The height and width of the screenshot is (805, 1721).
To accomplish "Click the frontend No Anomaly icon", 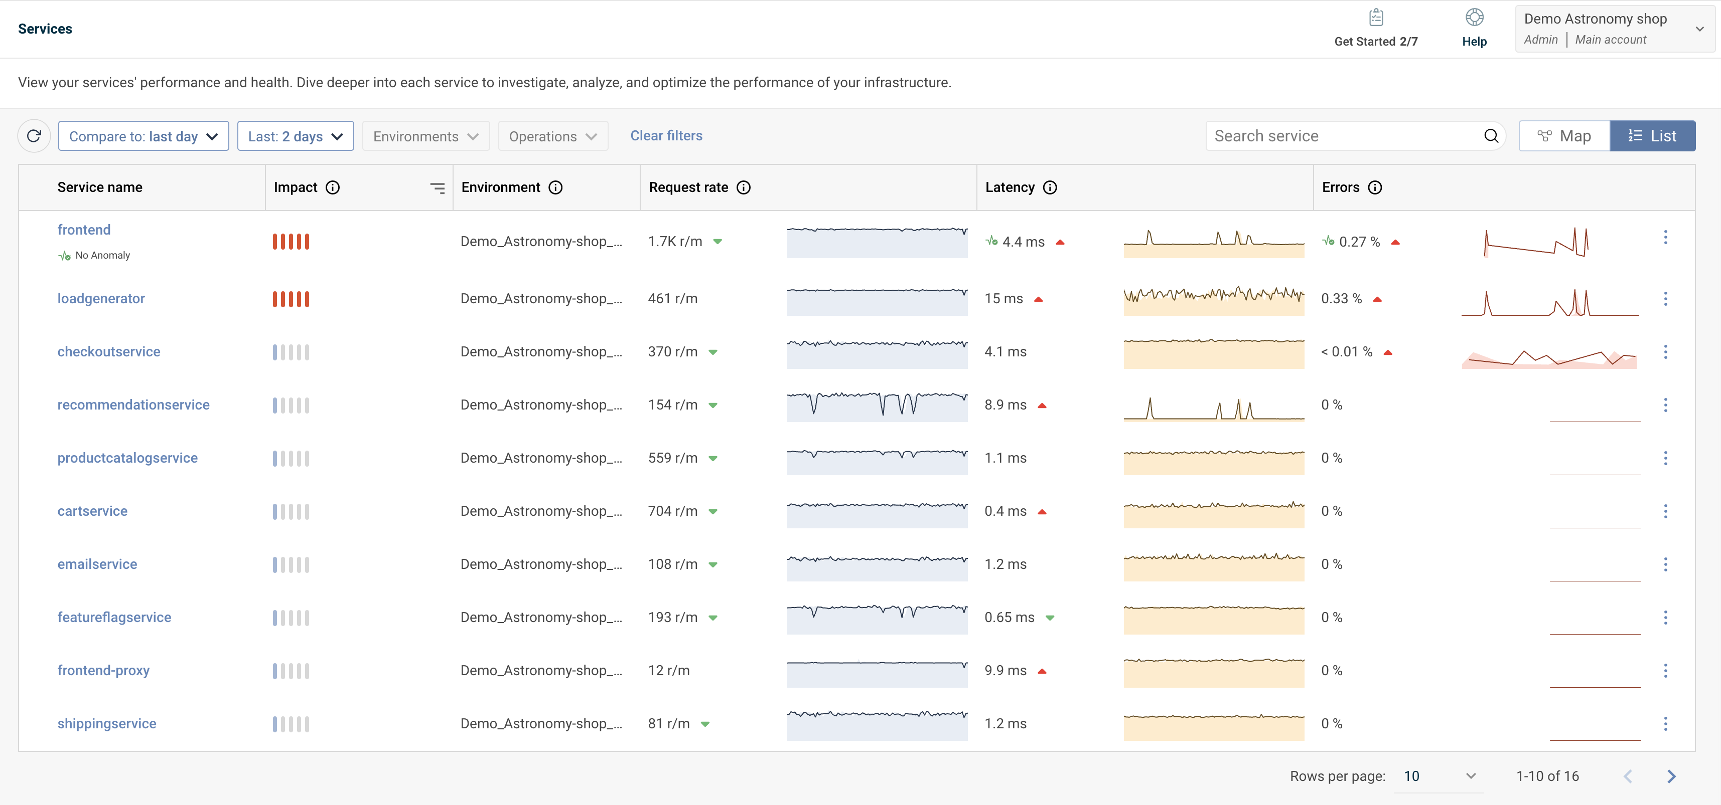I will pos(64,256).
